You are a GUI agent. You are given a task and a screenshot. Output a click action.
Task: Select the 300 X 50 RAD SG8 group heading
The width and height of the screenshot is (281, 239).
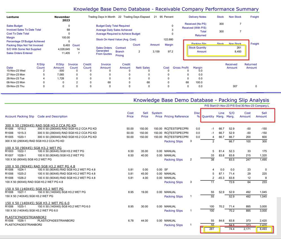pyautogui.click(x=41, y=125)
